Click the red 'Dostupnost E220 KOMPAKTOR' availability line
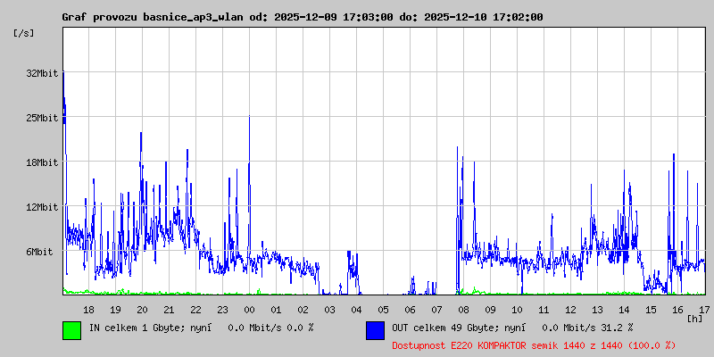The height and width of the screenshot is (357, 714). (534, 345)
